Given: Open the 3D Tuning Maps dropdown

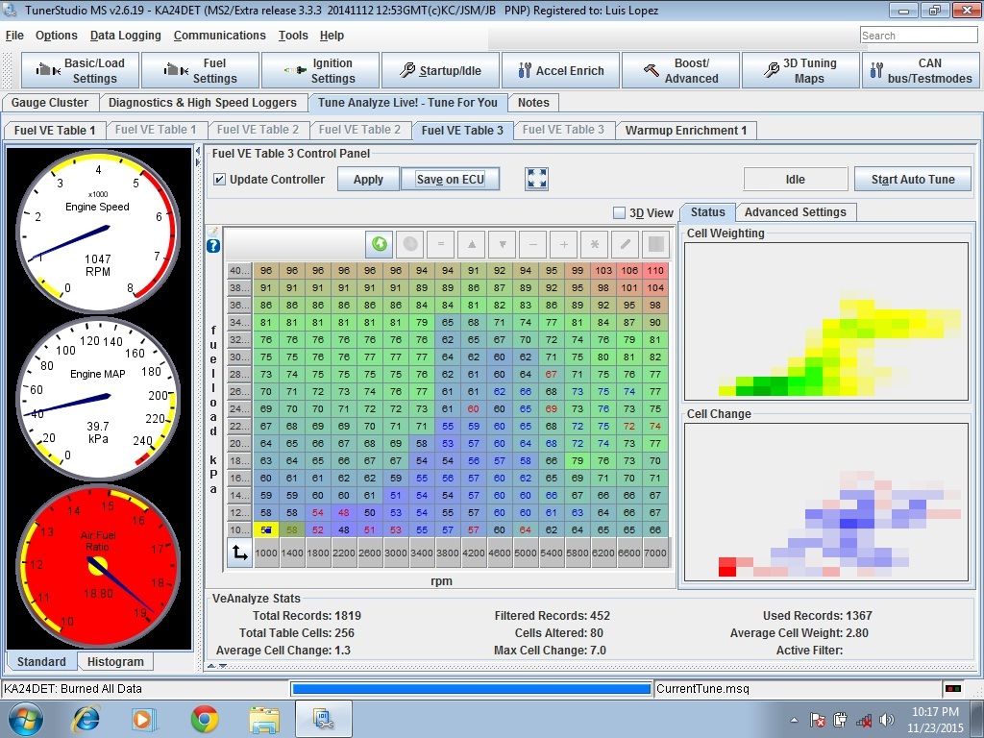Looking at the screenshot, I should coord(800,70).
